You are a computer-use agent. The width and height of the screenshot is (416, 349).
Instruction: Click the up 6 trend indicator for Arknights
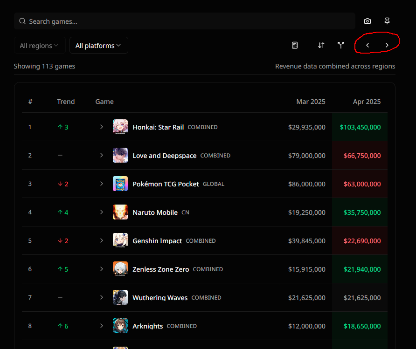point(63,326)
